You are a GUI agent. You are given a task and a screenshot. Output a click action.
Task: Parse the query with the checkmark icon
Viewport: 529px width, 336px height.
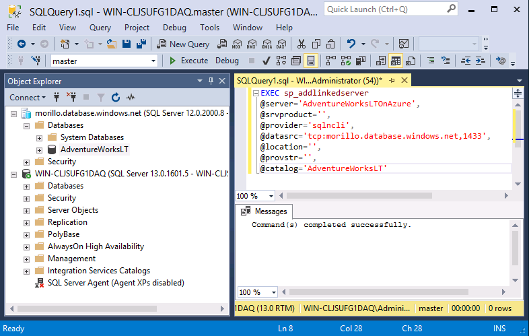coord(267,61)
